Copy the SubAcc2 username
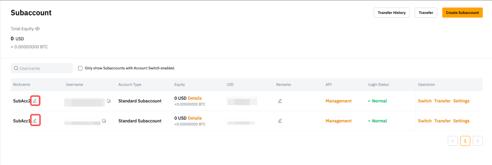This screenshot has height=165, width=492. click(x=109, y=101)
